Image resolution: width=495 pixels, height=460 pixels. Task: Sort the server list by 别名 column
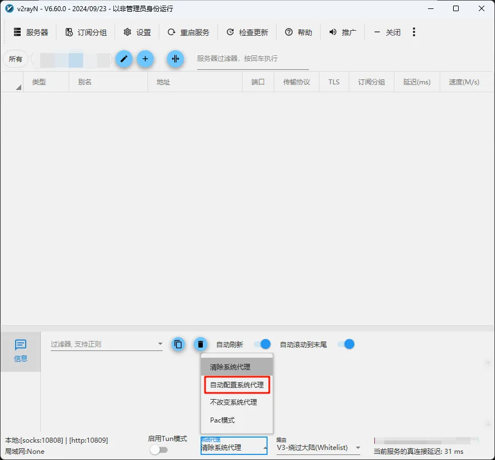tap(108, 82)
